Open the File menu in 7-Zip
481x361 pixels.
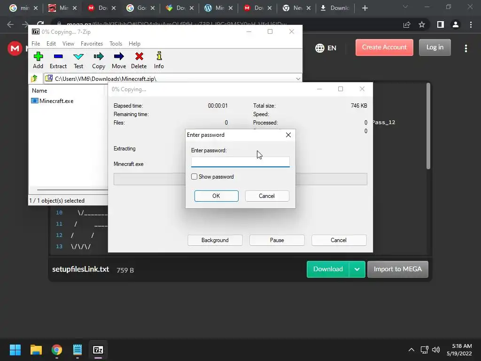tap(36, 44)
